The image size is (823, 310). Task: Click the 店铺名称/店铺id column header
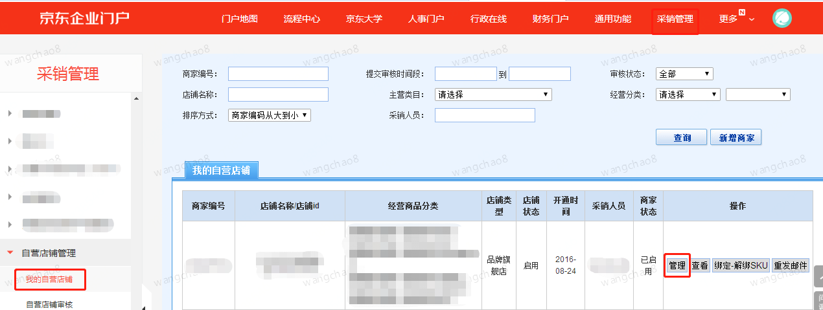(290, 206)
